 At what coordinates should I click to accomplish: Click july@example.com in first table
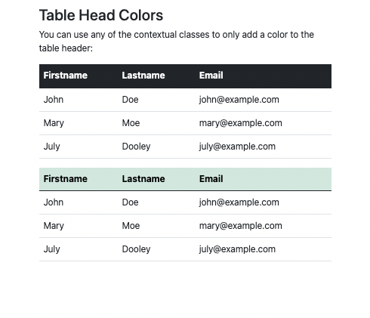pos(237,147)
